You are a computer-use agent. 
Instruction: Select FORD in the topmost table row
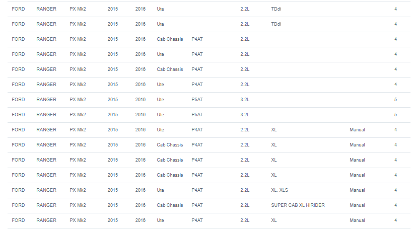tap(18, 9)
